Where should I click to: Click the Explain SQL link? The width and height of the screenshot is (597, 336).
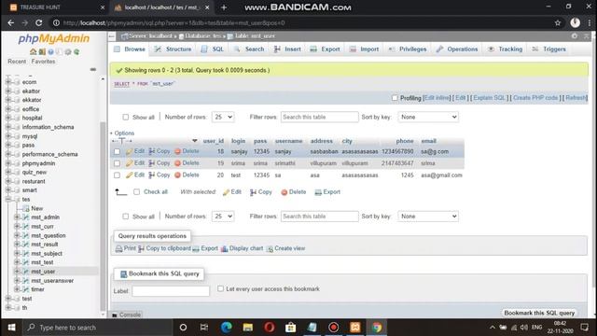click(x=489, y=98)
